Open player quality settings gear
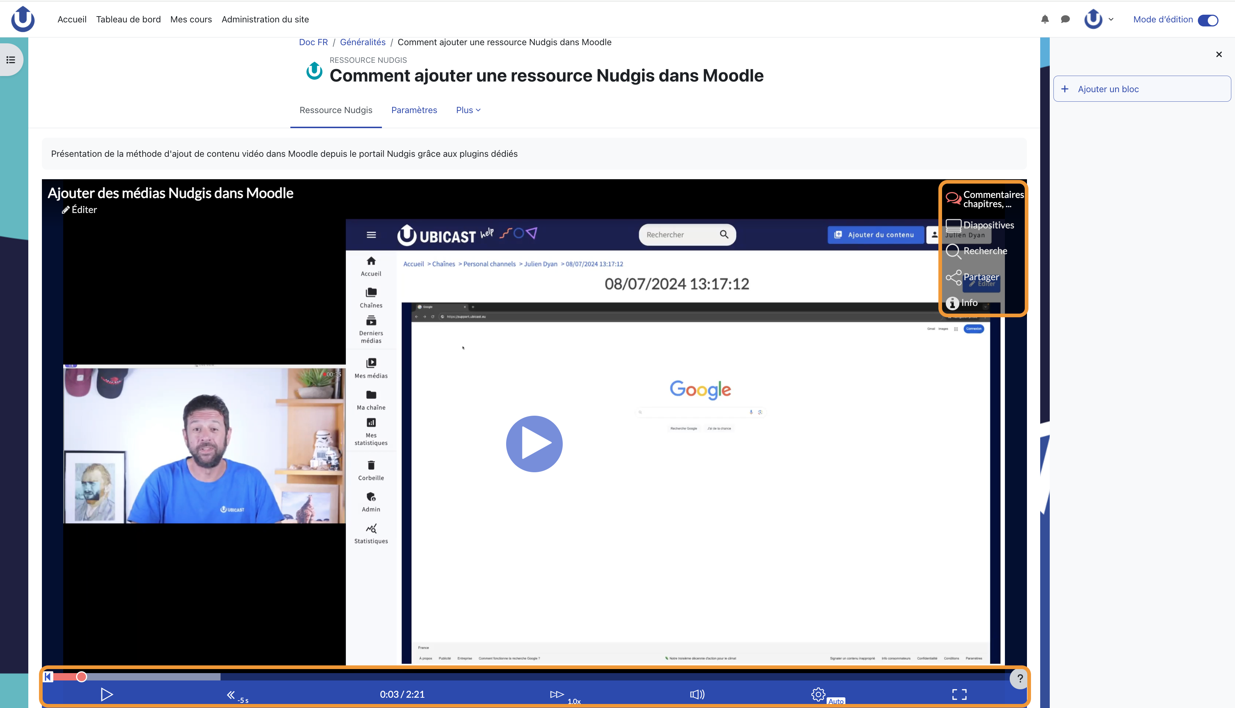The image size is (1235, 708). point(819,694)
